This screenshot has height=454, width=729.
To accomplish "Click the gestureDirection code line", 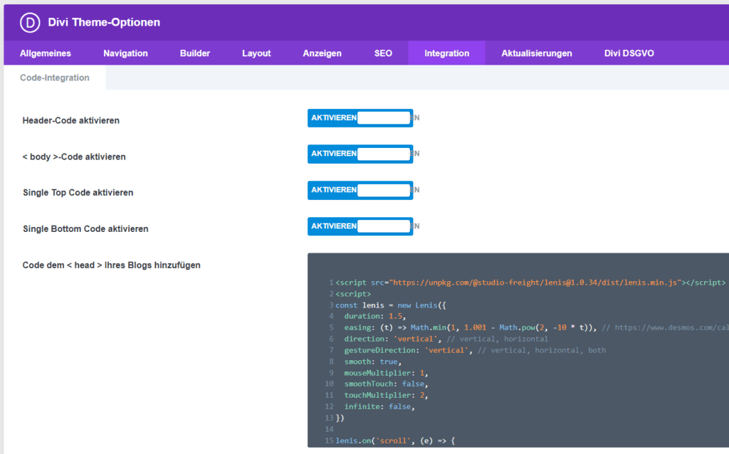I will point(475,350).
